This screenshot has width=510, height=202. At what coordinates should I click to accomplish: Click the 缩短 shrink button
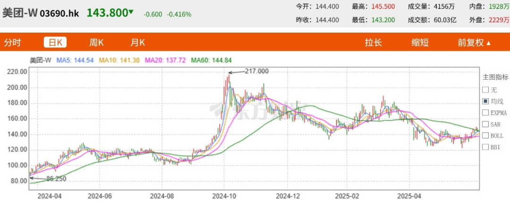pos(420,42)
